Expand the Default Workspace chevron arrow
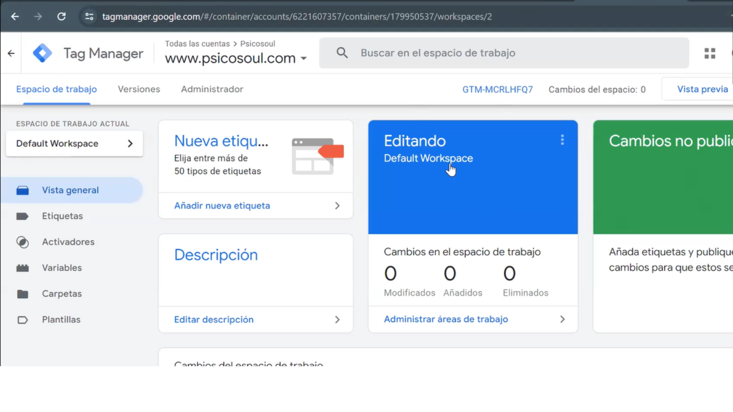 click(130, 143)
